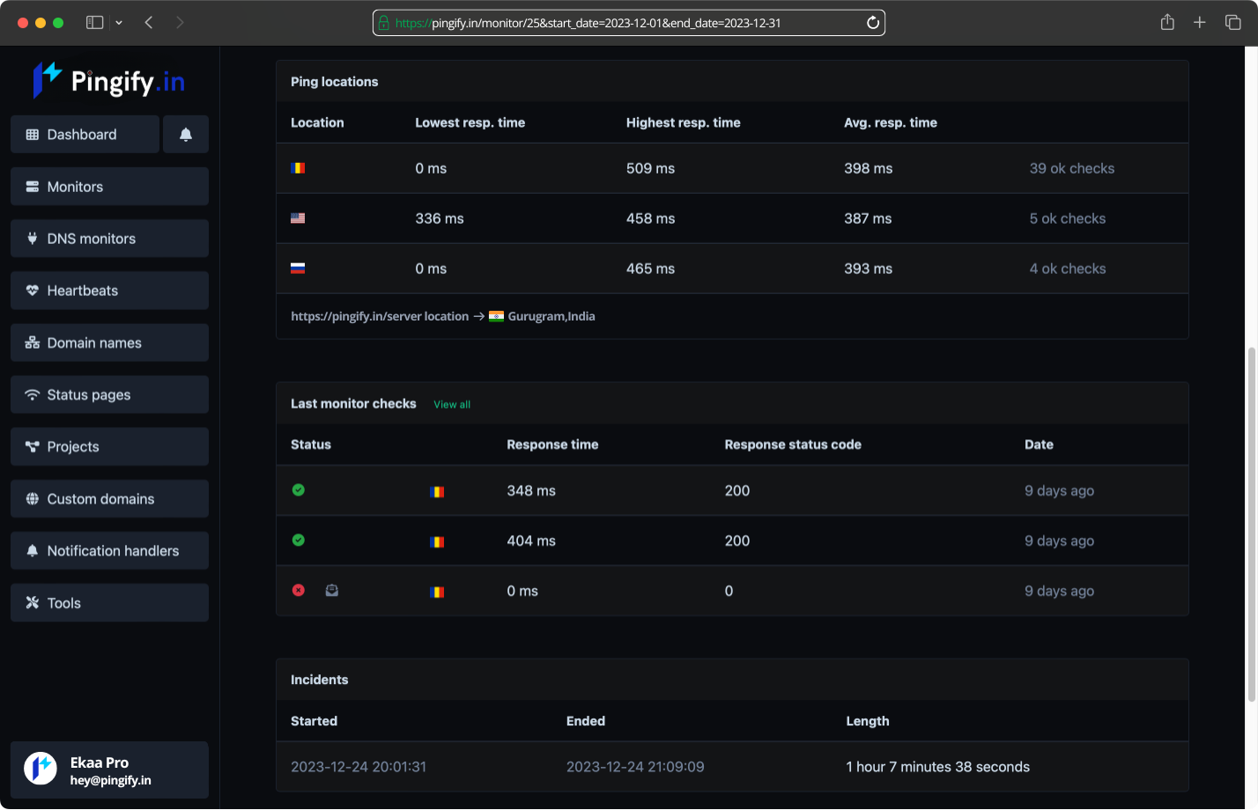This screenshot has height=810, width=1258.
Task: Click the View all link
Action: click(452, 405)
